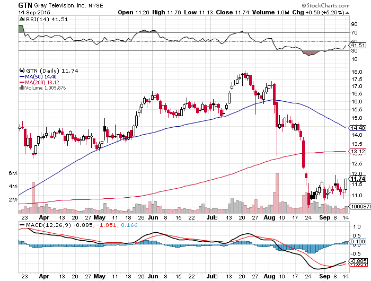Click the NYSE exchange label

(96, 6)
